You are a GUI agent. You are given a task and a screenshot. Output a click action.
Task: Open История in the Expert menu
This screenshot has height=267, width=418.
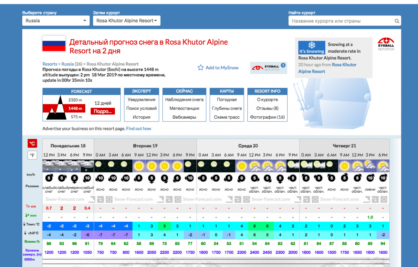click(141, 117)
